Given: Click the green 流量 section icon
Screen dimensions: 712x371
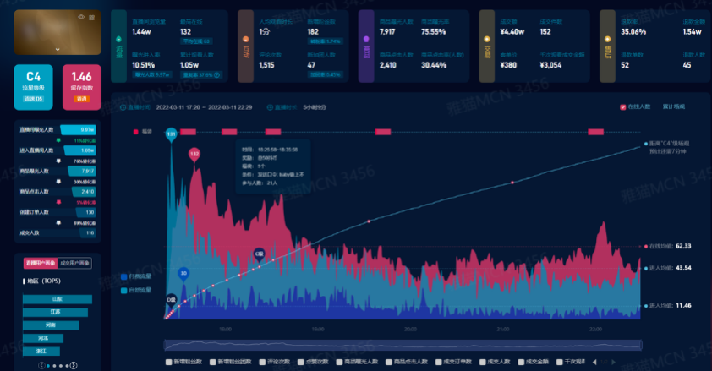Looking at the screenshot, I should pyautogui.click(x=118, y=40).
